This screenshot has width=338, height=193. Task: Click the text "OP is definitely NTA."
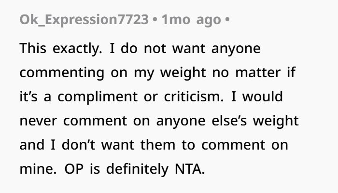pyautogui.click(x=135, y=169)
